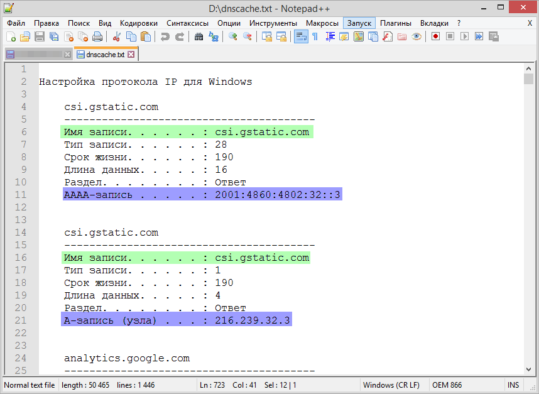Toggle synchronized horizontal scrolling

pyautogui.click(x=281, y=36)
